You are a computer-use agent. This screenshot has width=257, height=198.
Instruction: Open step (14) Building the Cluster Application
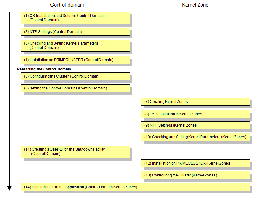[x=136, y=187]
